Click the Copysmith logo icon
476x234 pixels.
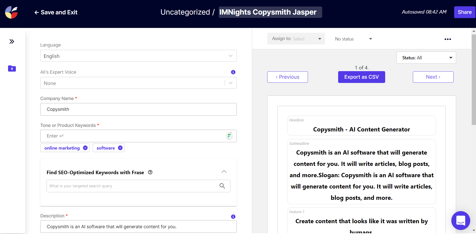(x=11, y=12)
